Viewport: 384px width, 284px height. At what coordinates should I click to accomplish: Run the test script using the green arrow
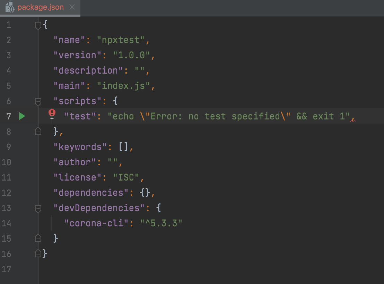coord(22,116)
